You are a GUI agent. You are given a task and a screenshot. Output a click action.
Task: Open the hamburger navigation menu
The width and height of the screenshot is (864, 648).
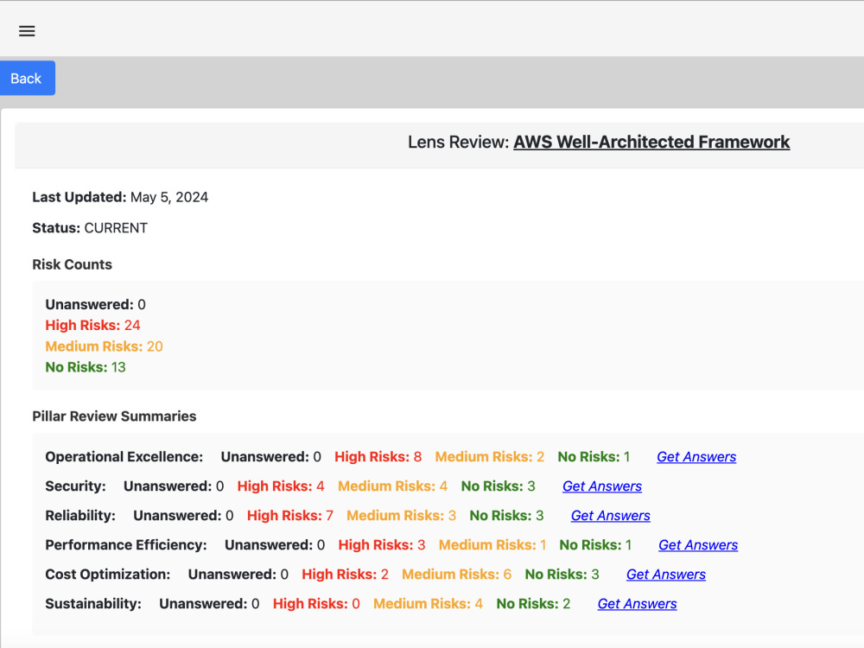27,30
